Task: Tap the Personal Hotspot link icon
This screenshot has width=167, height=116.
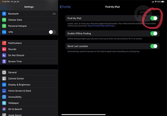Action: 4,26
